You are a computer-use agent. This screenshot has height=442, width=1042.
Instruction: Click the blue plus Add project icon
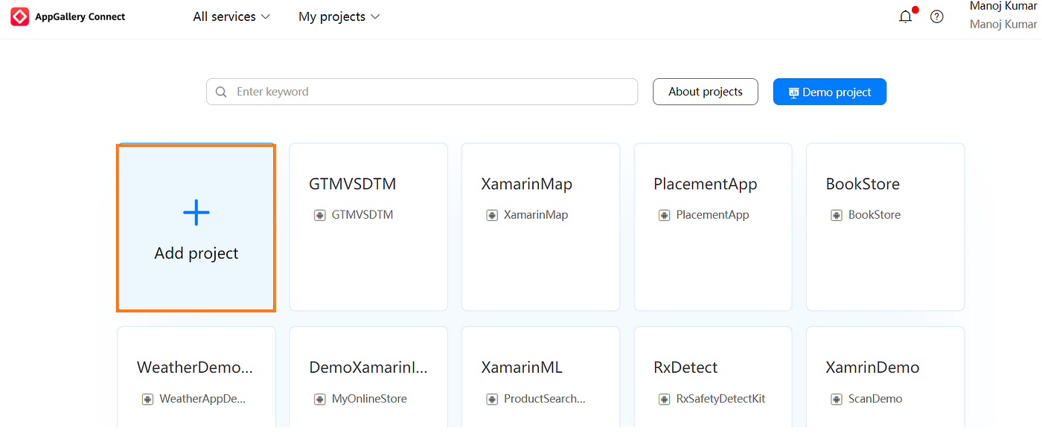[x=196, y=213]
